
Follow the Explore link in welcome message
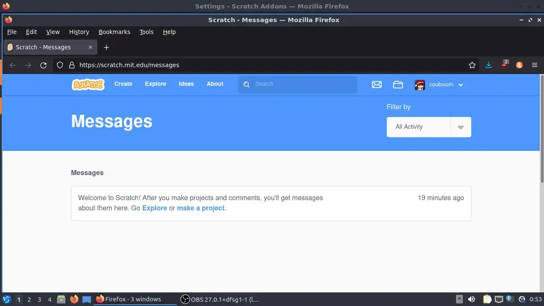coord(155,208)
